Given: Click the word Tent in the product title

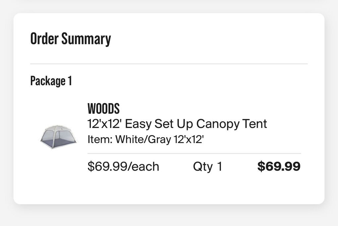Looking at the screenshot, I should point(254,124).
